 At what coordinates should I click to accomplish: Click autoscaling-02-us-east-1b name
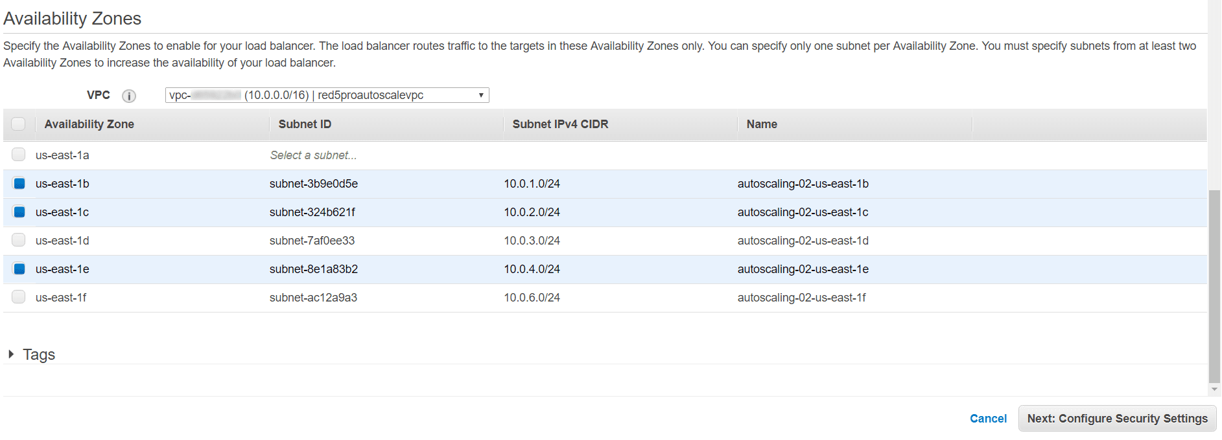point(803,184)
